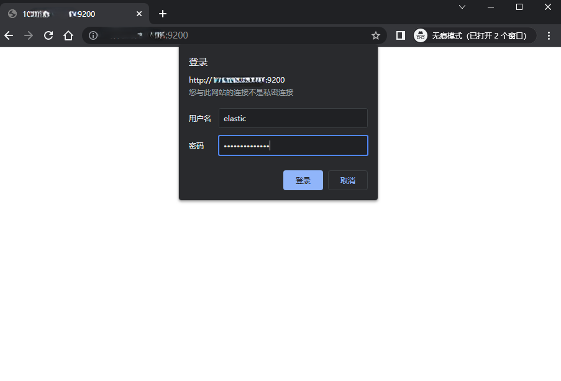
Task: Open a new tab with plus button
Action: point(163,14)
